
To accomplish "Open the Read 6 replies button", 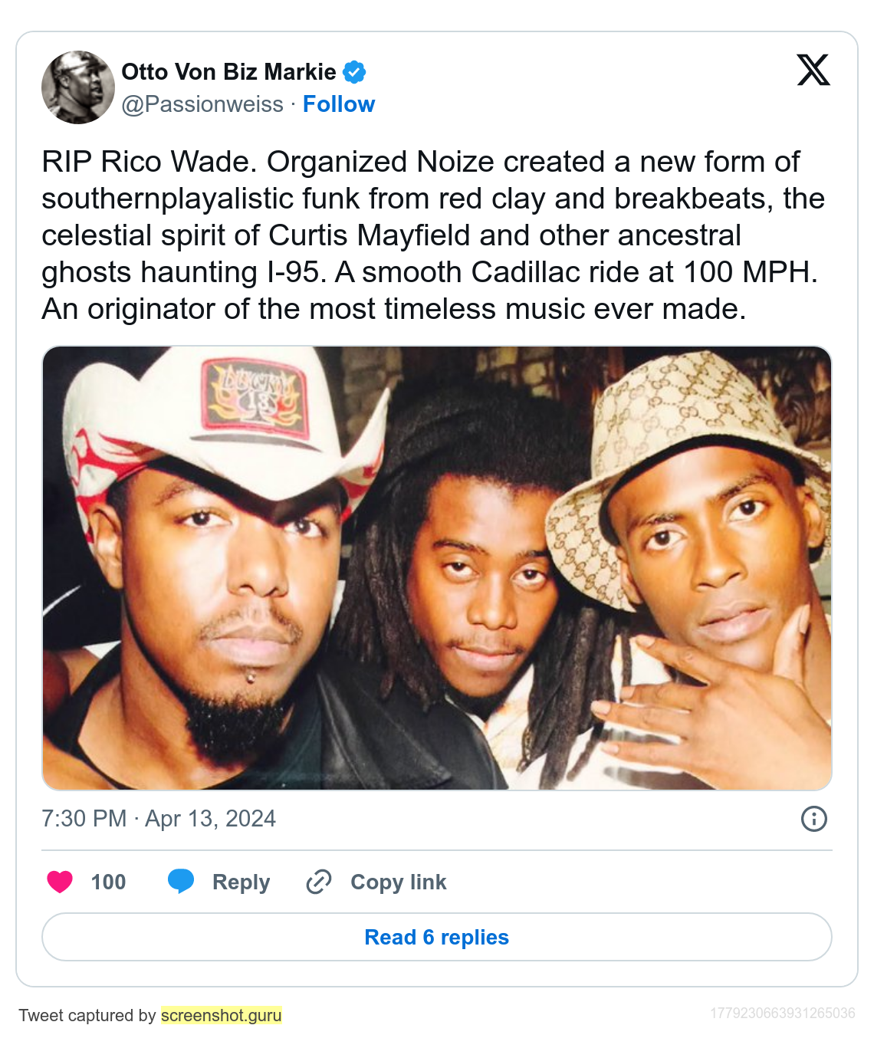I will (437, 937).
